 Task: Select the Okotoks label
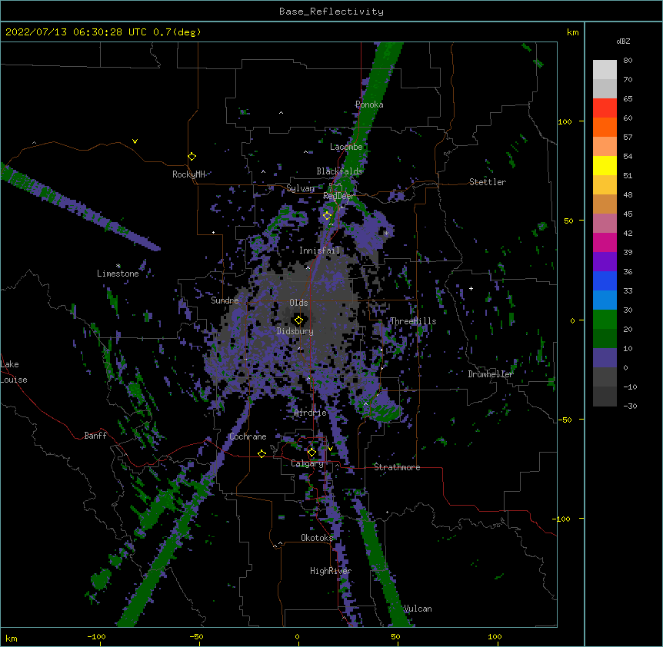pyautogui.click(x=317, y=538)
